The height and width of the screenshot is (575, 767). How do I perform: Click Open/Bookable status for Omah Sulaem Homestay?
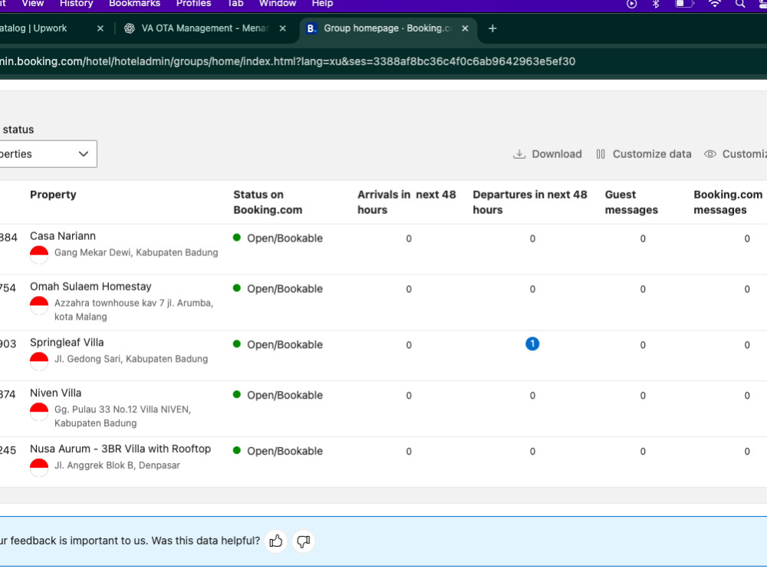coord(285,289)
